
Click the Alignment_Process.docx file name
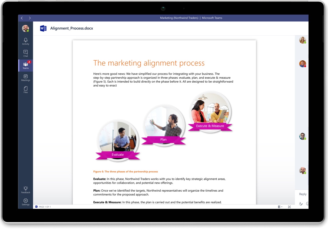72,28
